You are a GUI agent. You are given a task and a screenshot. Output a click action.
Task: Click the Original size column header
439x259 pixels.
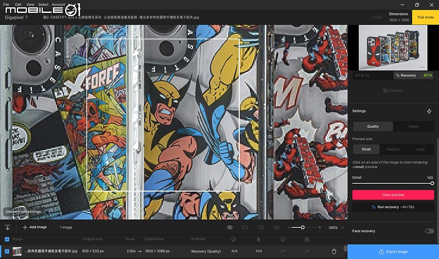92,239
